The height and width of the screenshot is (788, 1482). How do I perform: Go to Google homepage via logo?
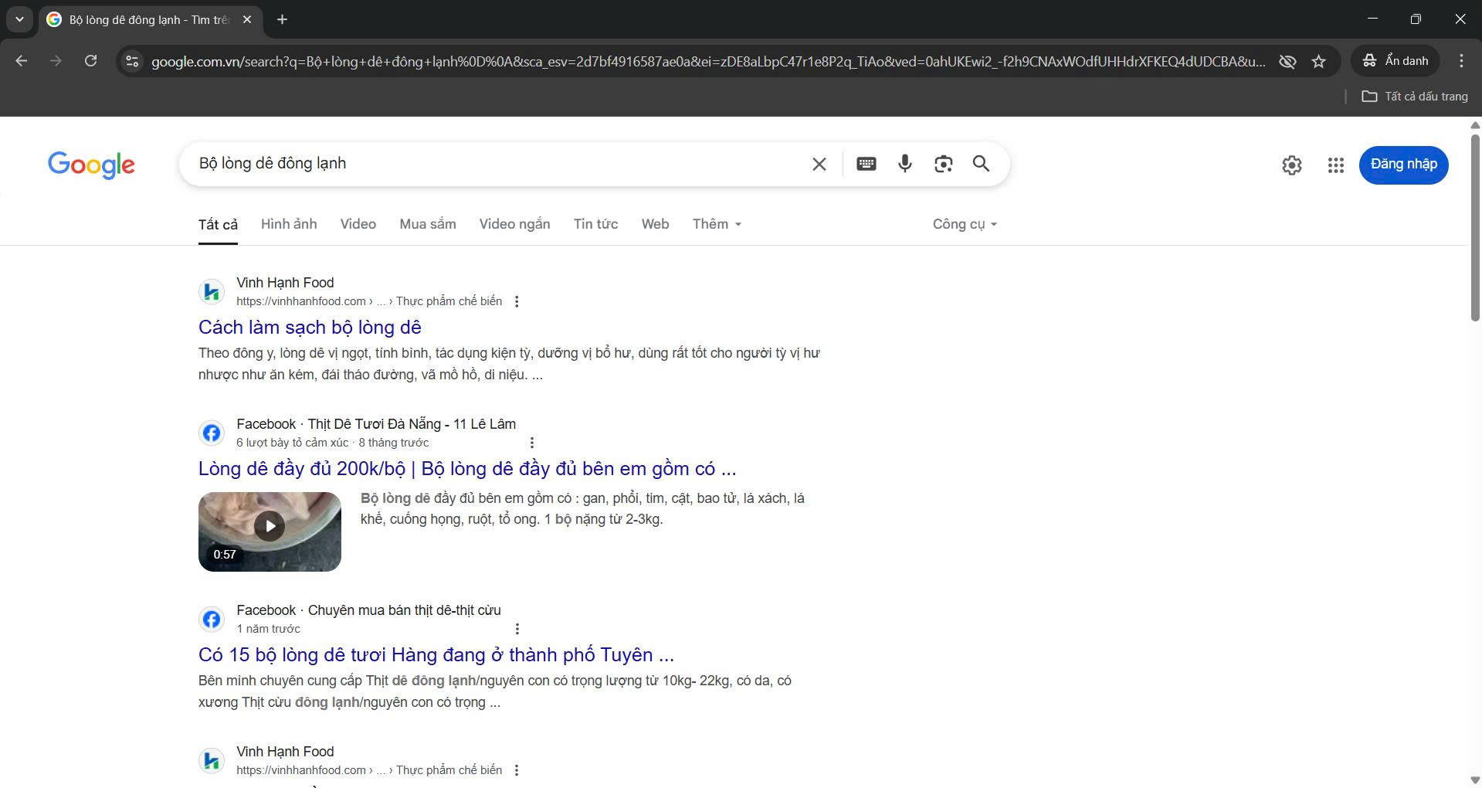coord(91,165)
